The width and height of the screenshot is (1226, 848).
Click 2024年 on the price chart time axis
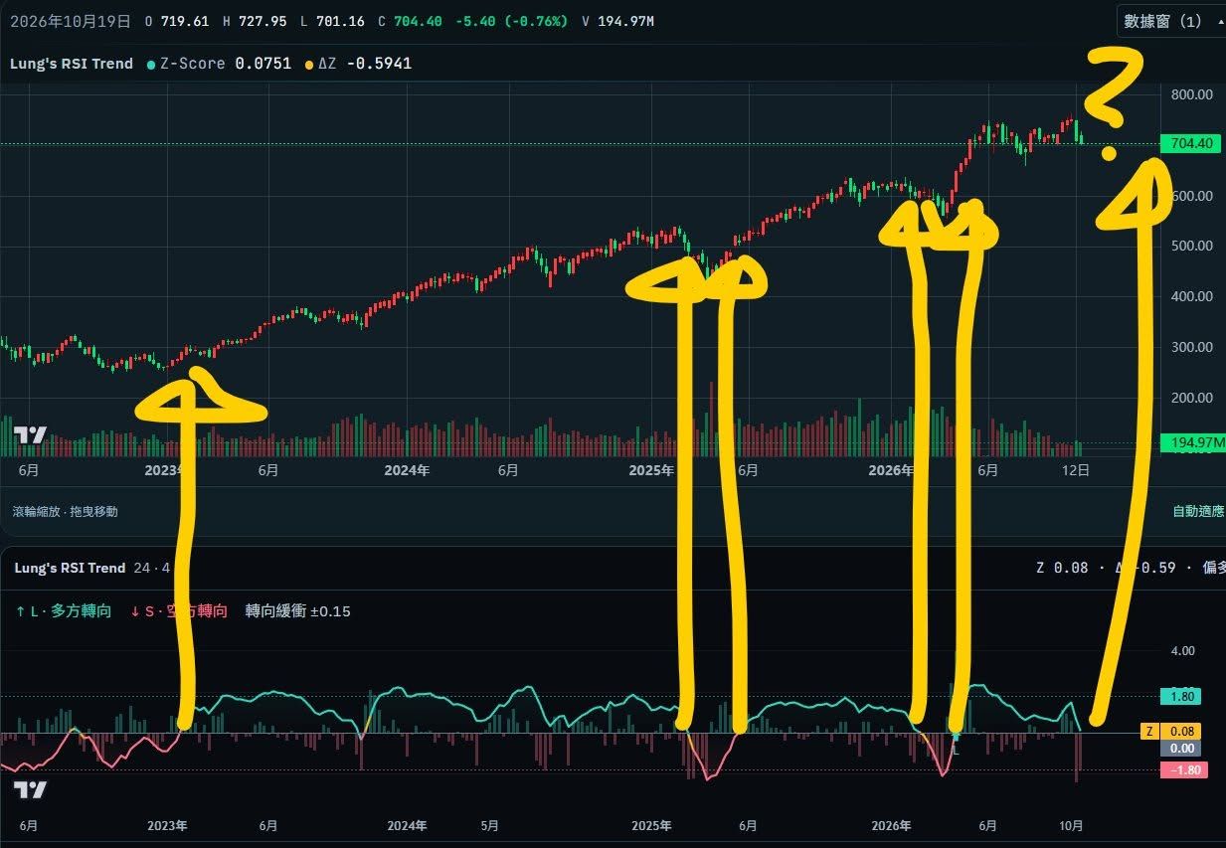pos(407,470)
